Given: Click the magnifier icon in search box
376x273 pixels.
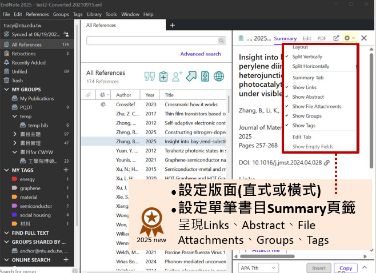Looking at the screenshot, I should [222, 41].
